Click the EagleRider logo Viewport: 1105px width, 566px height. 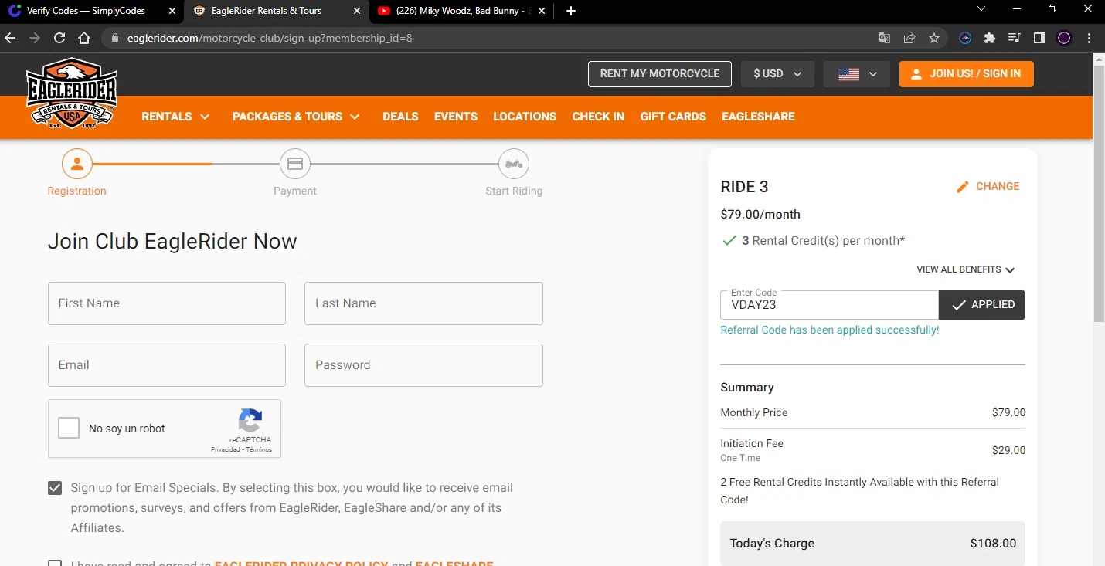click(72, 93)
